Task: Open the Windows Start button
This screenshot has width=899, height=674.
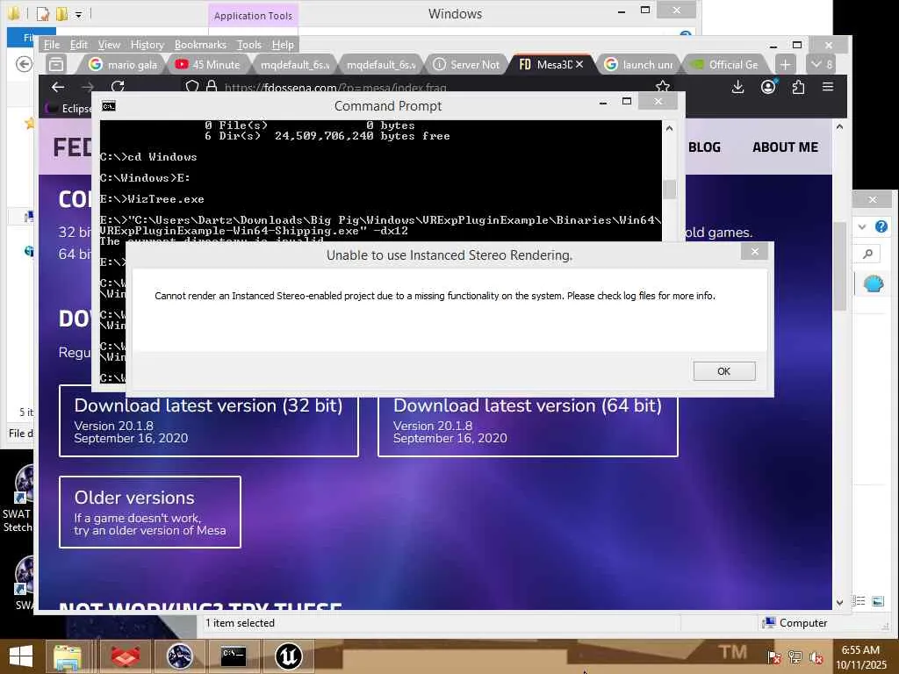Action: pos(21,656)
